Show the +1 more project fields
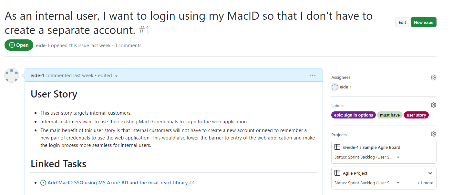Viewport: 463px width, 195px height. pyautogui.click(x=425, y=183)
